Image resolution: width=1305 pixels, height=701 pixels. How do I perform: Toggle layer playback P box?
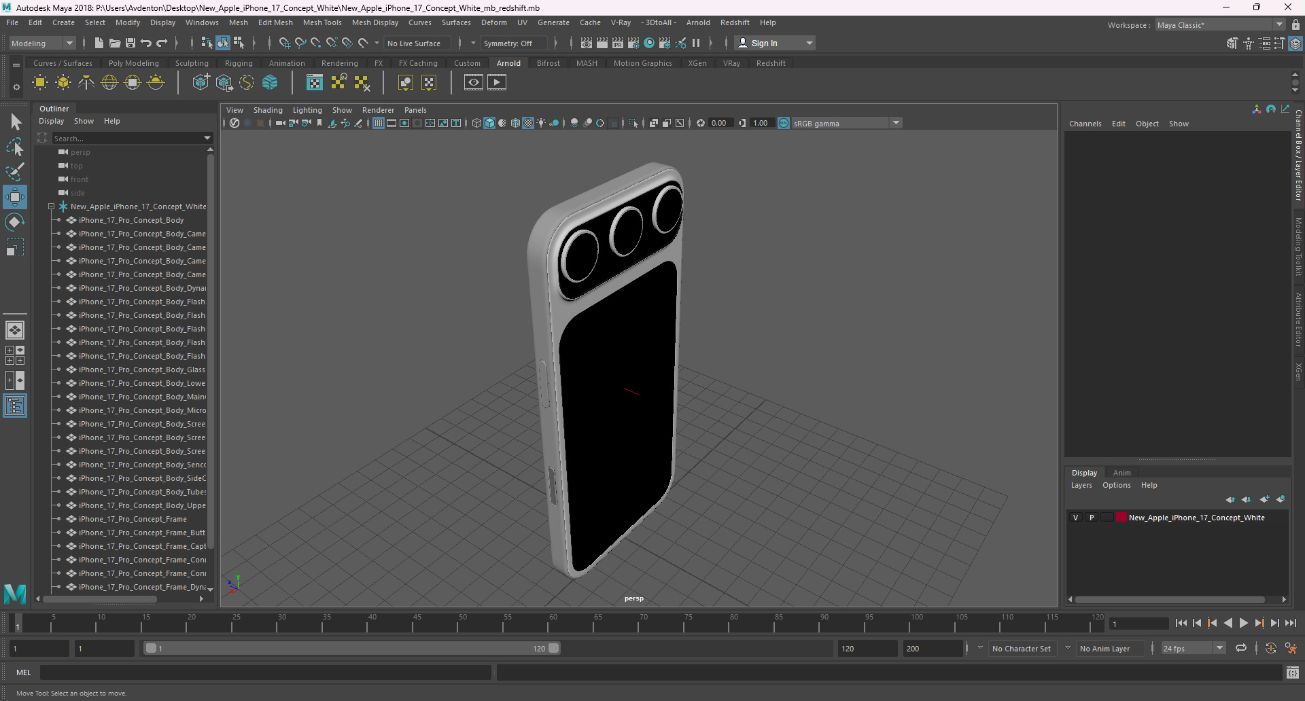click(x=1092, y=518)
